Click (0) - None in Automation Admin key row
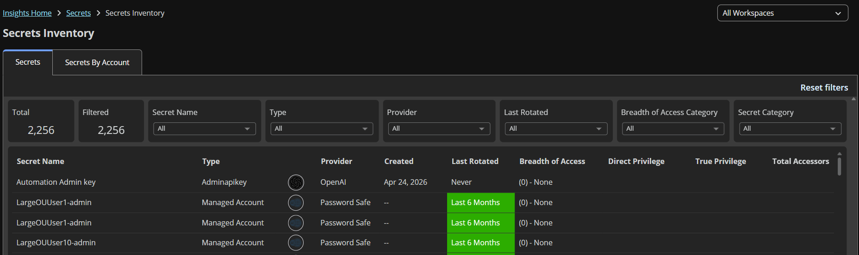Image resolution: width=859 pixels, height=255 pixels. [535, 182]
